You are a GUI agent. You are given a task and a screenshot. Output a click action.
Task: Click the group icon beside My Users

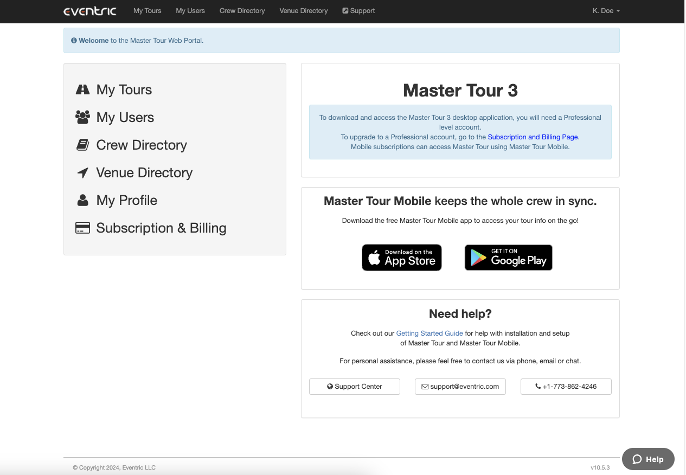coord(82,117)
